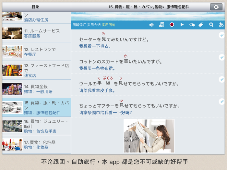Switch to the 实用会话 tab
This screenshot has width=227, height=170.
pyautogui.click(x=94, y=25)
